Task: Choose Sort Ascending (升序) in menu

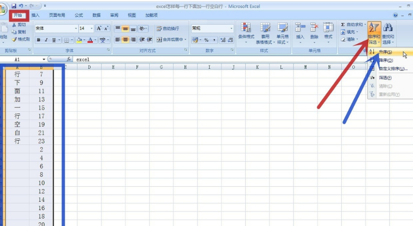Action: click(386, 52)
